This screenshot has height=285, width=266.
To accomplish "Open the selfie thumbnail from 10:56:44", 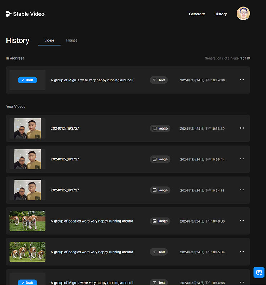I will click(27, 159).
